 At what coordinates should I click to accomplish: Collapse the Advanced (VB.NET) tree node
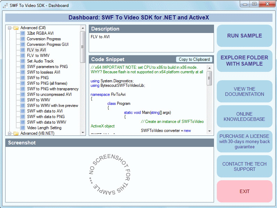click(x=10, y=133)
